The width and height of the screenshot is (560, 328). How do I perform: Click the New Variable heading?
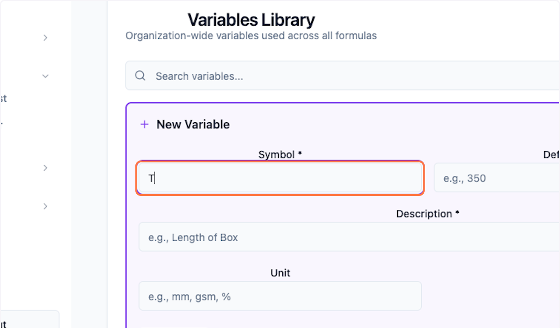point(193,124)
